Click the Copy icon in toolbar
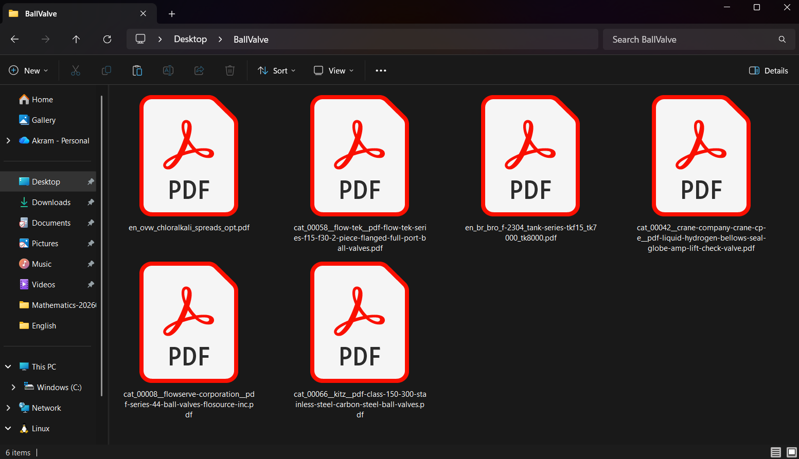This screenshot has height=459, width=799. click(x=106, y=70)
